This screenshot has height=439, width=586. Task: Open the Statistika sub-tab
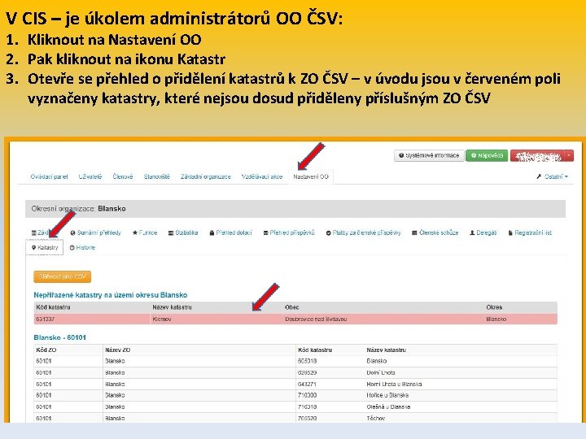point(183,233)
